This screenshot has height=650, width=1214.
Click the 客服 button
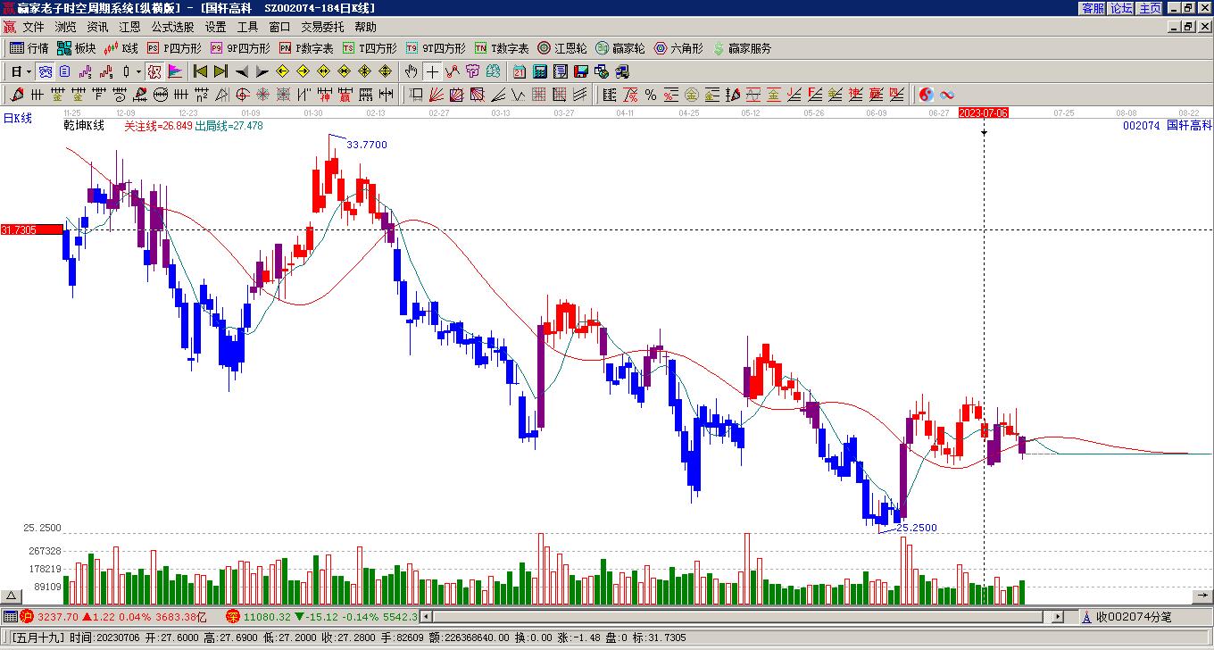1093,7
